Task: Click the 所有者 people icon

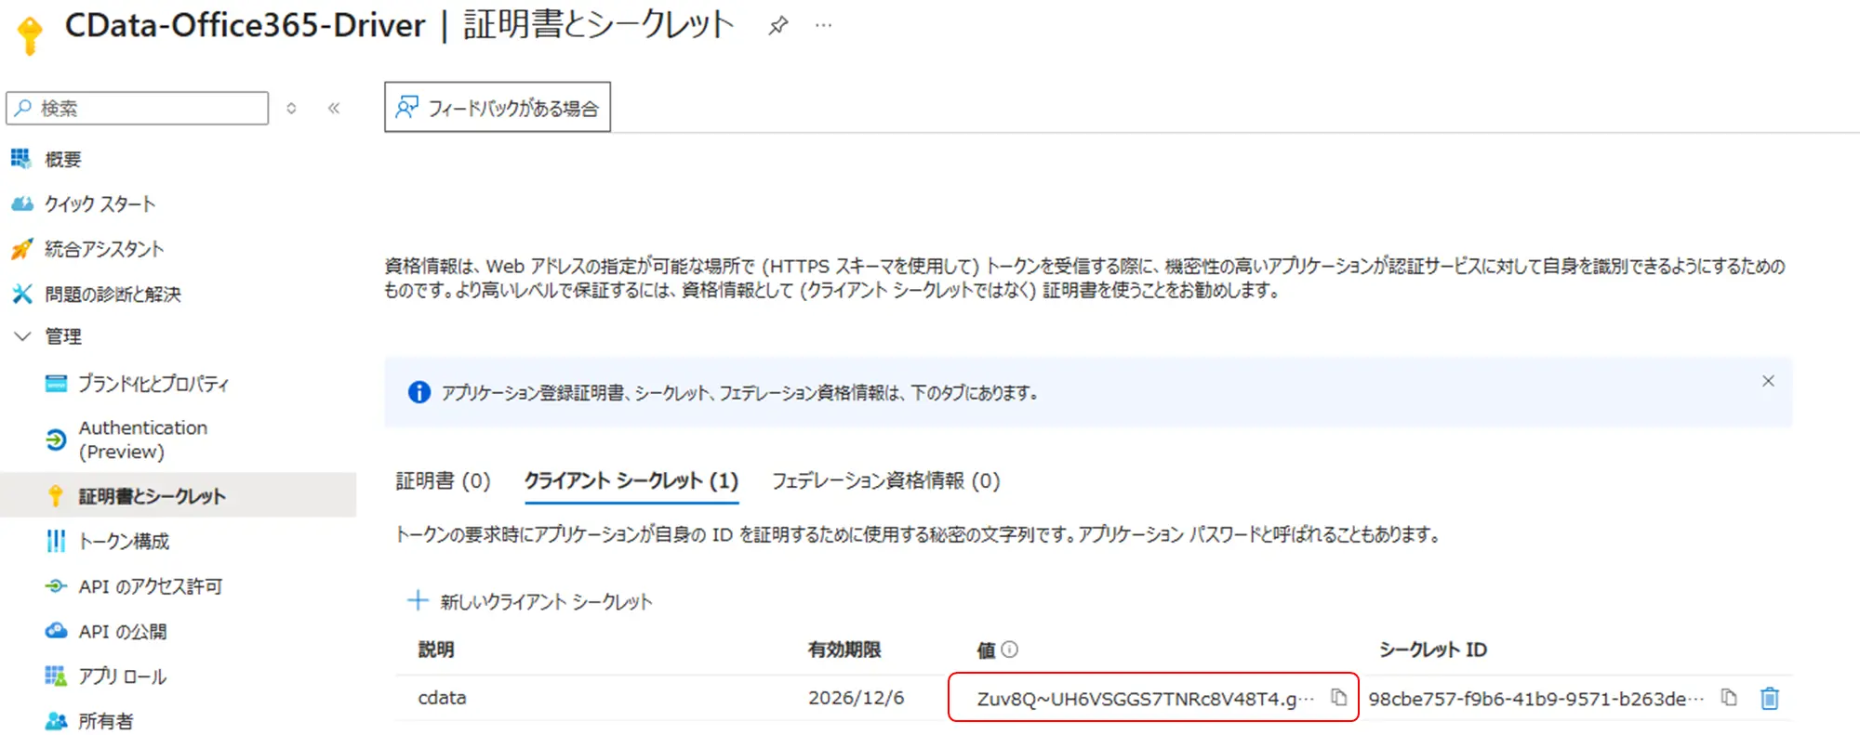Action: [x=56, y=721]
